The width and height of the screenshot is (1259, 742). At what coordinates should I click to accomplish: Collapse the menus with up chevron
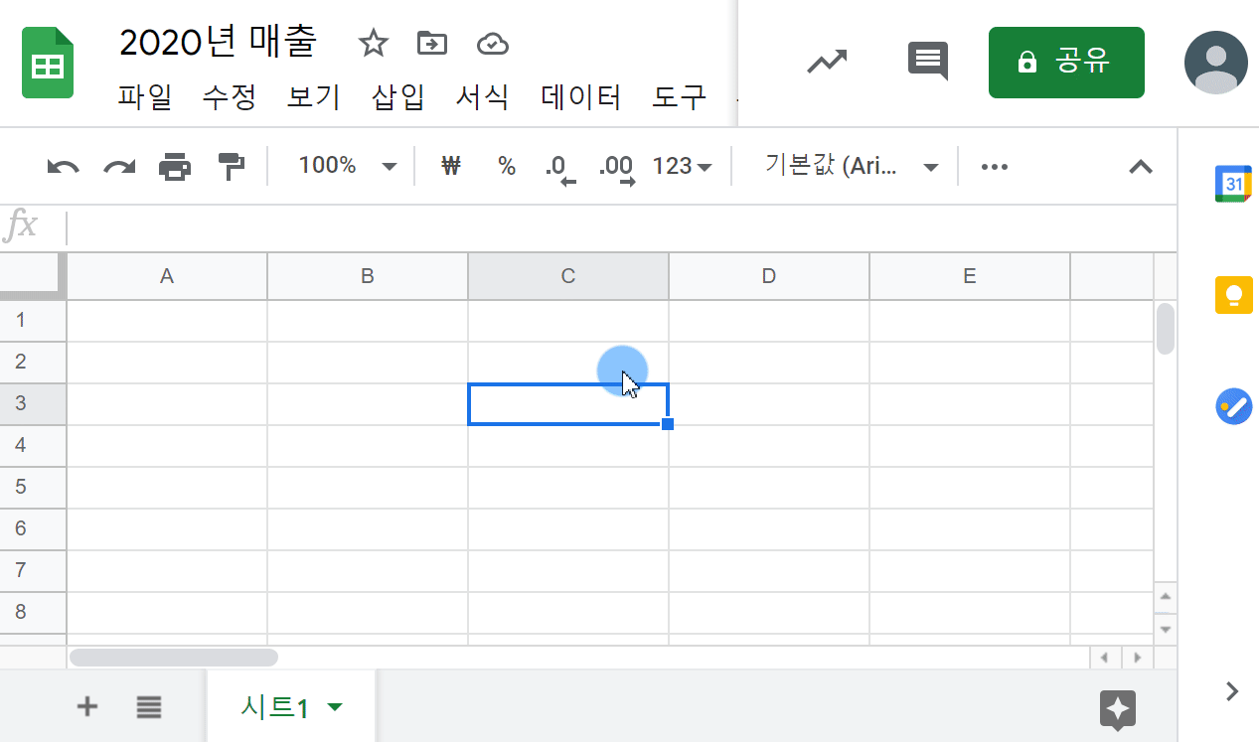(x=1141, y=167)
